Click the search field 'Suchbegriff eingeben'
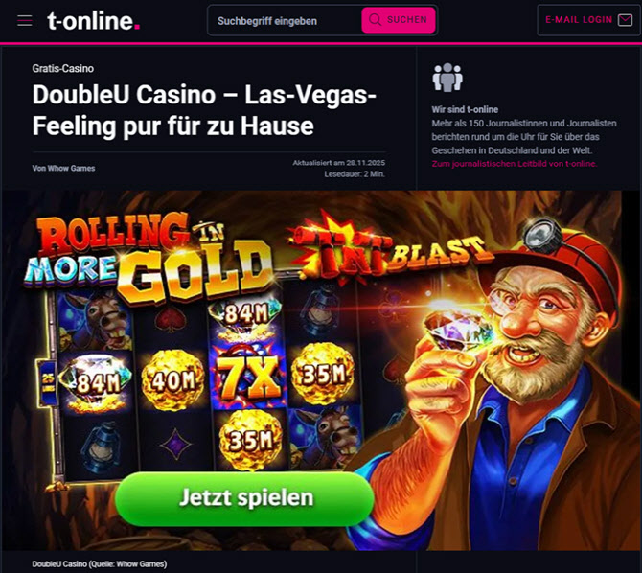The width and height of the screenshot is (642, 573). pos(285,20)
